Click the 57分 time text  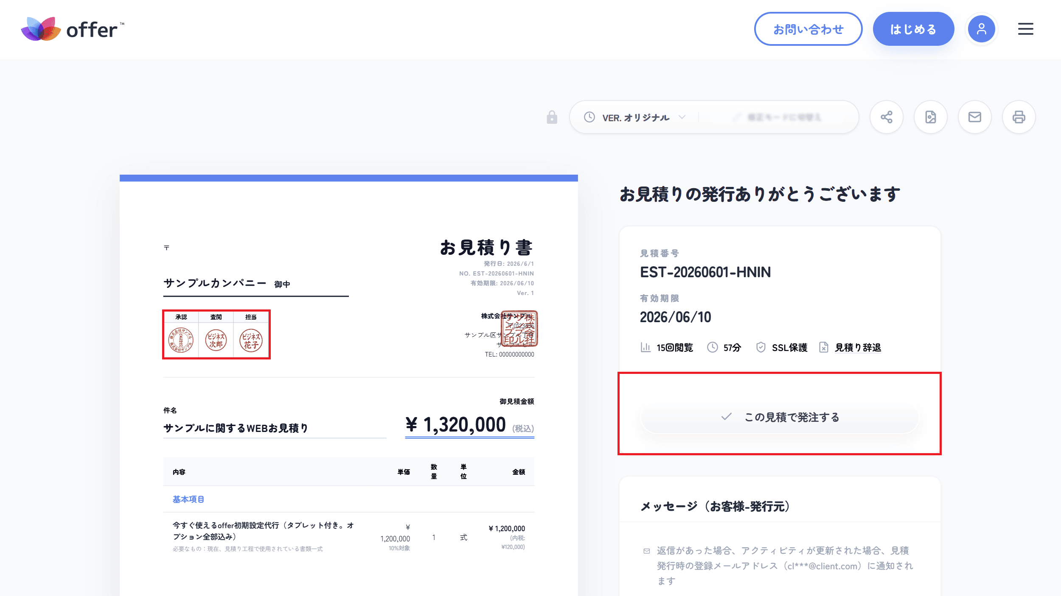(x=732, y=348)
